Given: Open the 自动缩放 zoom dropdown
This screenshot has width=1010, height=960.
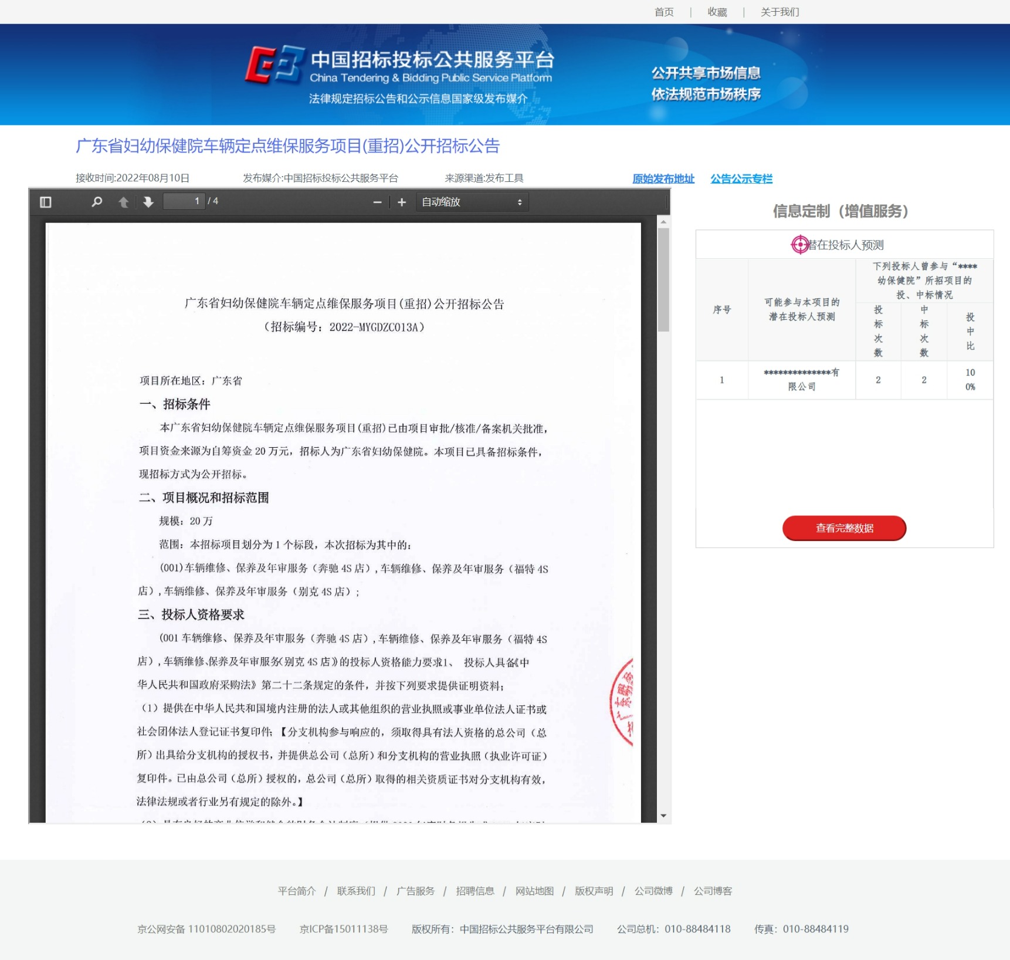Looking at the screenshot, I should point(472,202).
